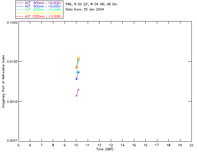Click the 'Data from: 25 Jan 2004' text

tap(85, 10)
